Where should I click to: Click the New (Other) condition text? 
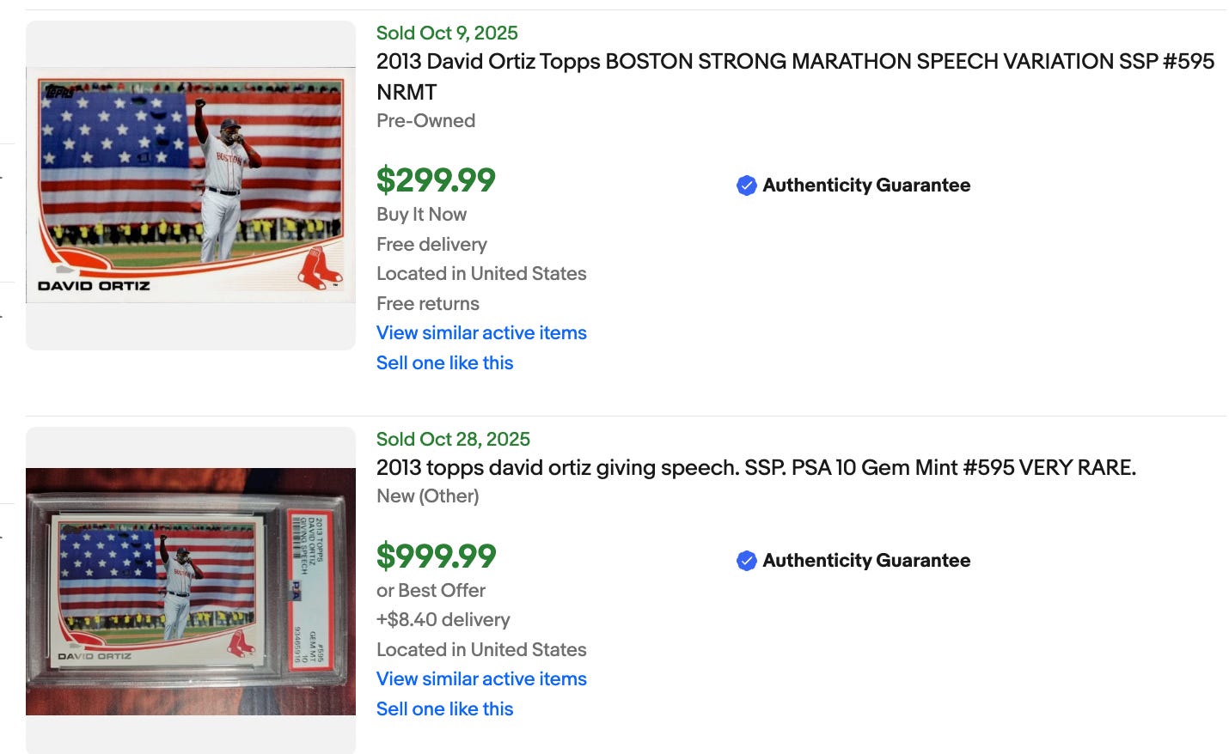tap(427, 496)
